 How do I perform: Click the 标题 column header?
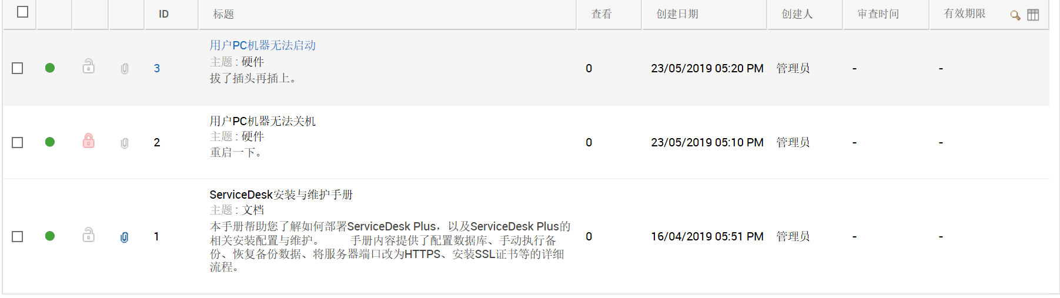coord(223,14)
